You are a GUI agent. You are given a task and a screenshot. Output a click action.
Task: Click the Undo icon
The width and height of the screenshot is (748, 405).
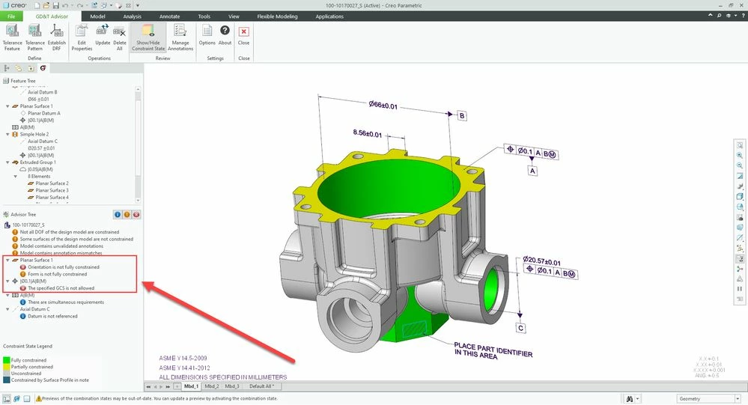65,5
